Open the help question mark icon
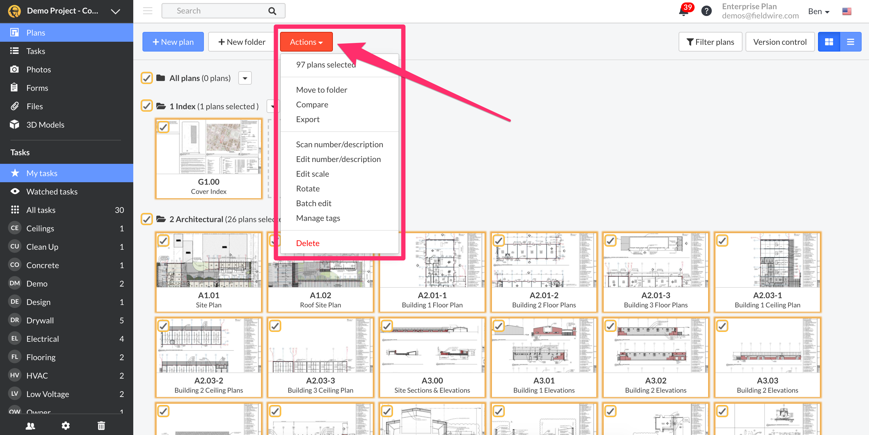This screenshot has height=435, width=869. pyautogui.click(x=706, y=11)
